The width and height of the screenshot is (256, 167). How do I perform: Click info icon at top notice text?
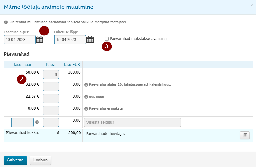(x=6, y=22)
